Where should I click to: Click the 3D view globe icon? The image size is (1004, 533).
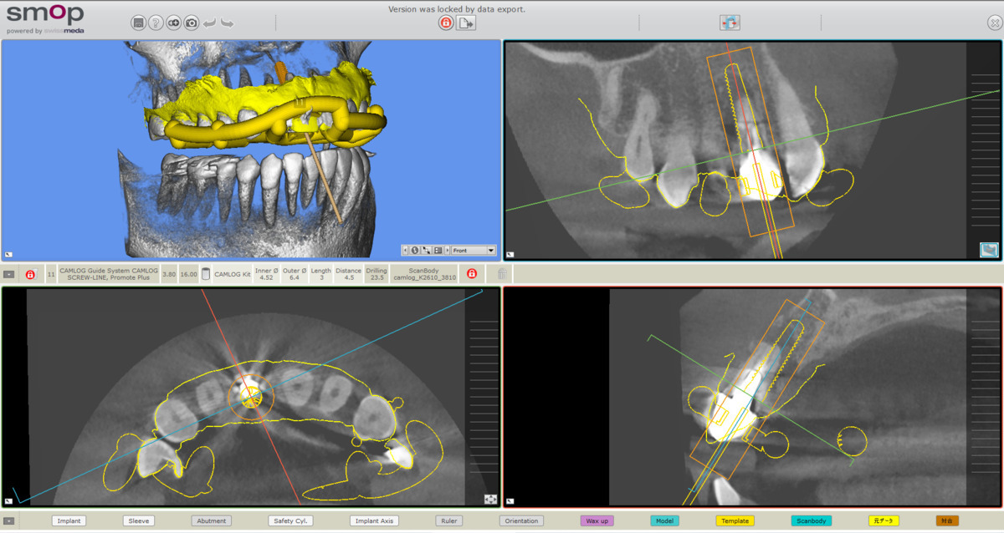point(416,250)
